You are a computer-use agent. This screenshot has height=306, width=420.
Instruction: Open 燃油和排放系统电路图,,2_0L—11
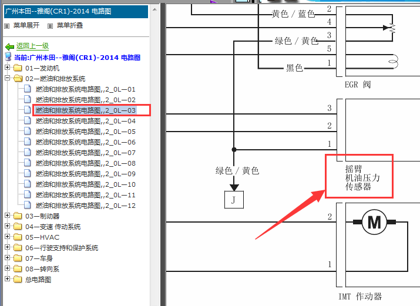[x=85, y=195]
